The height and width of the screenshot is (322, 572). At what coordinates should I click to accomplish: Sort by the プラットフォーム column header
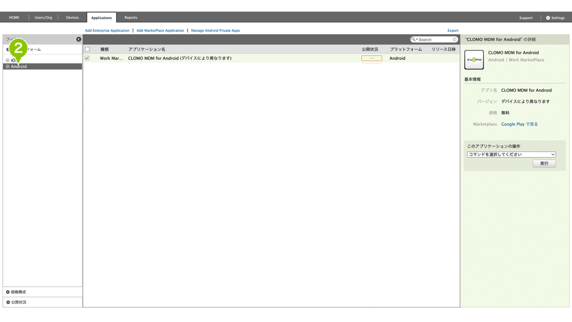[406, 49]
